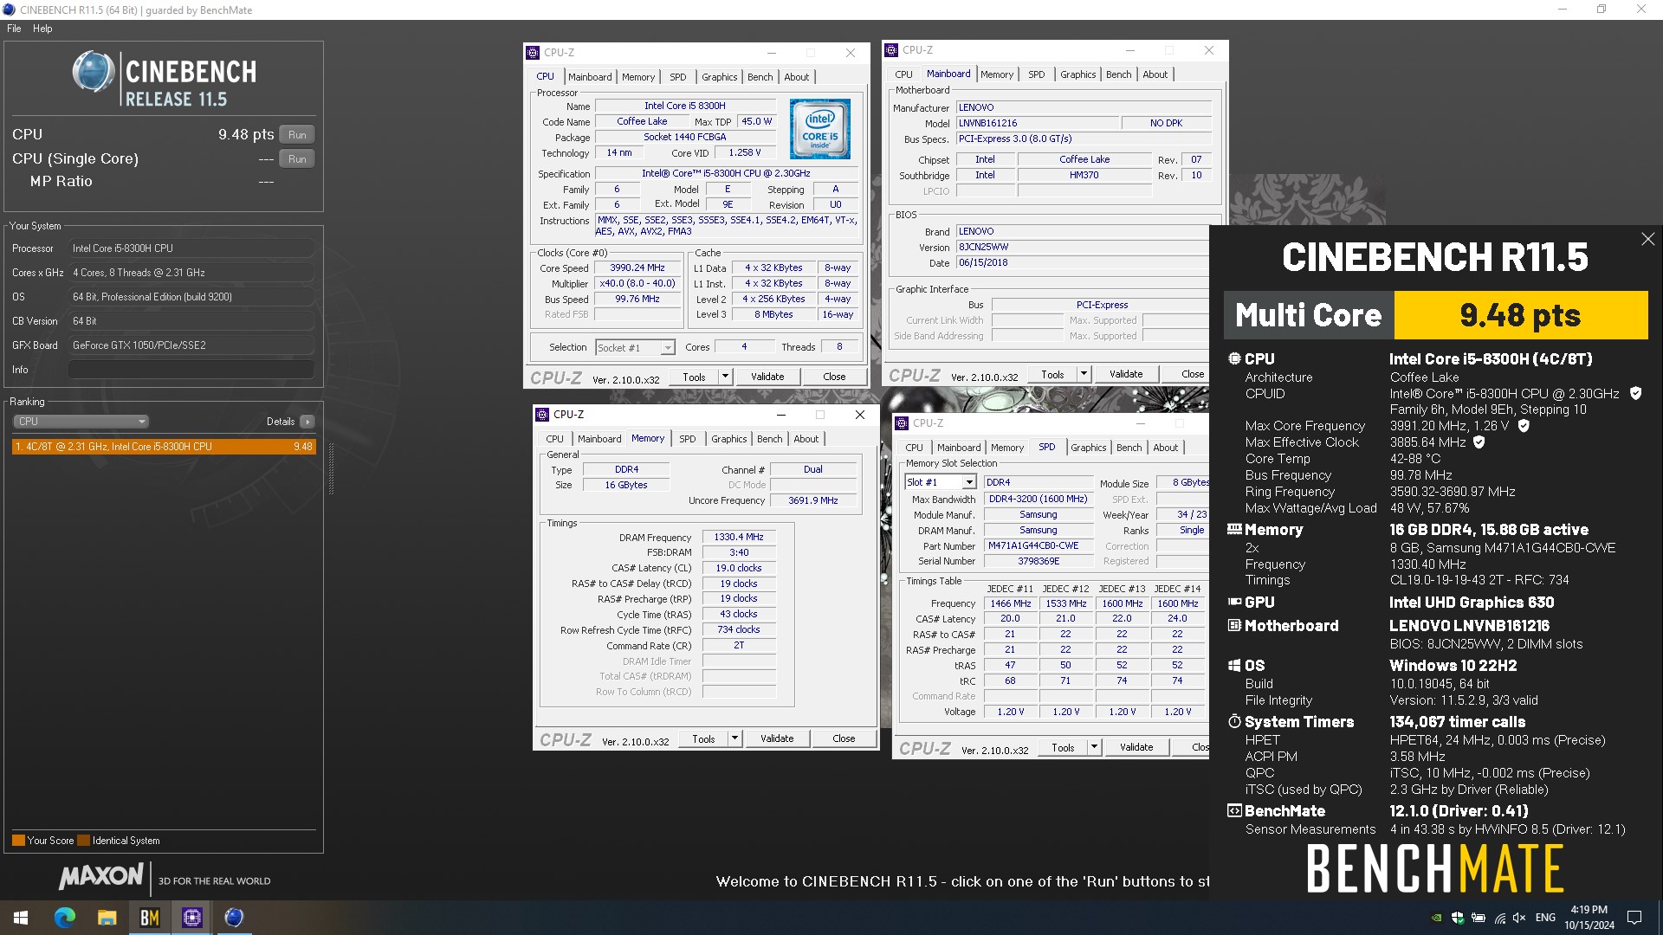Select SPD tab in CPU-Z Memory window
1663x935 pixels.
tap(687, 439)
